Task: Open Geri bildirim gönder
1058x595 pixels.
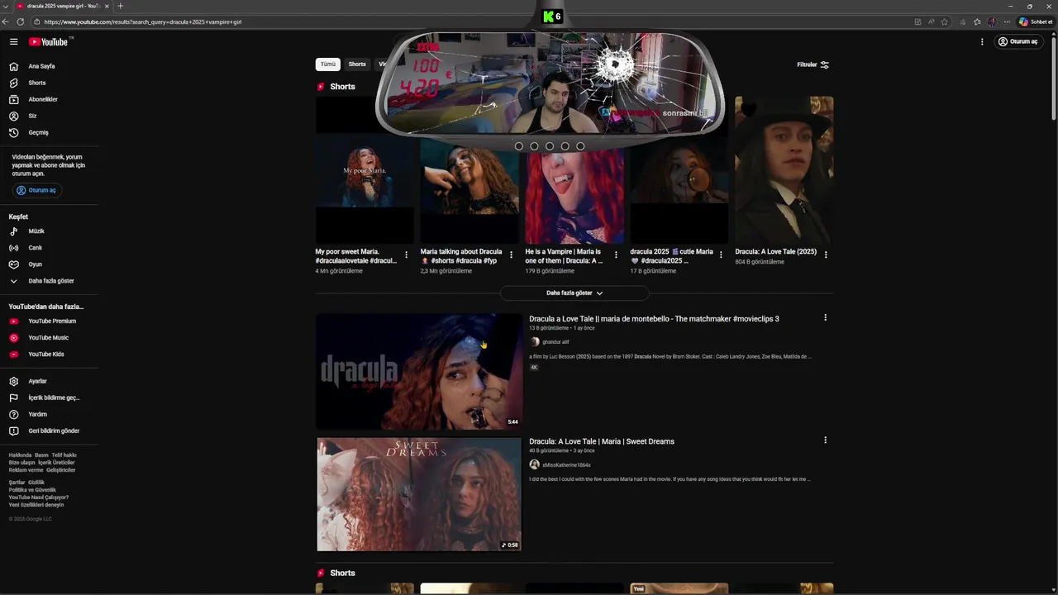Action: tap(50, 431)
